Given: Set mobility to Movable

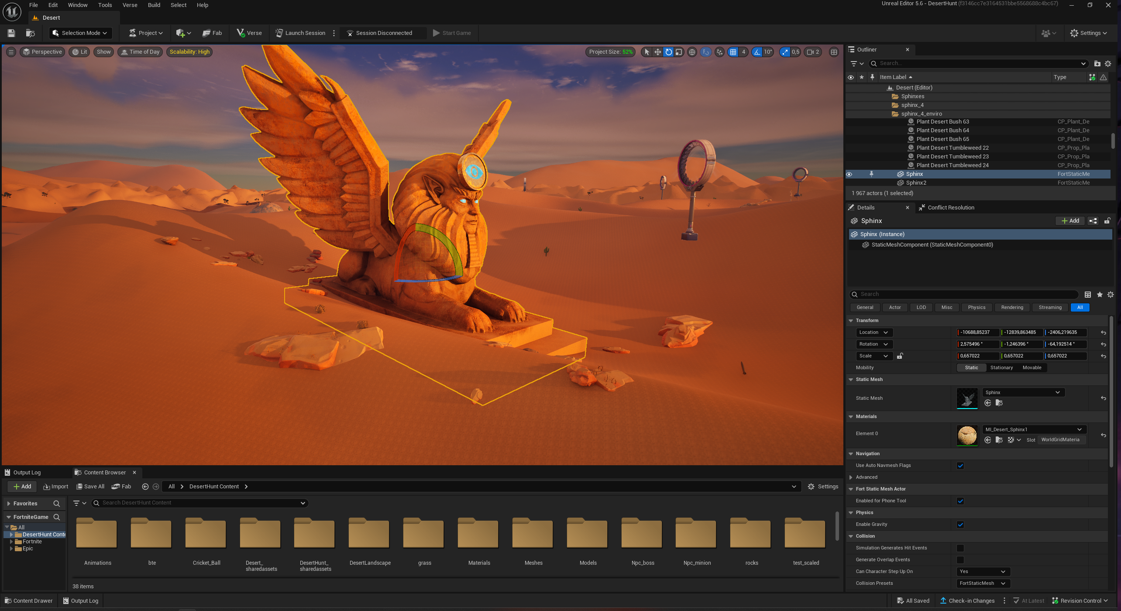Looking at the screenshot, I should pos(1032,368).
